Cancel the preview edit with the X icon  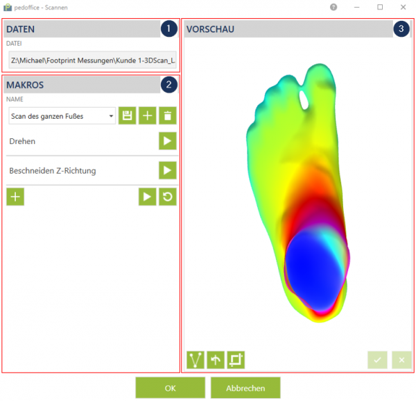click(x=401, y=360)
